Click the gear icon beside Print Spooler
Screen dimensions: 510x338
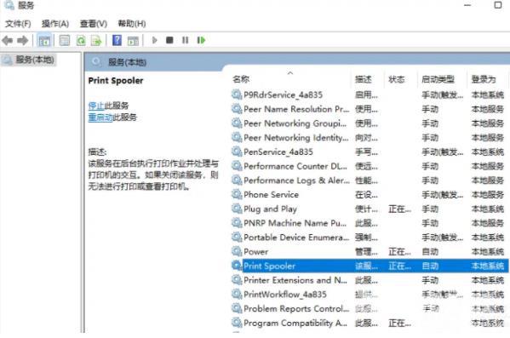237,266
